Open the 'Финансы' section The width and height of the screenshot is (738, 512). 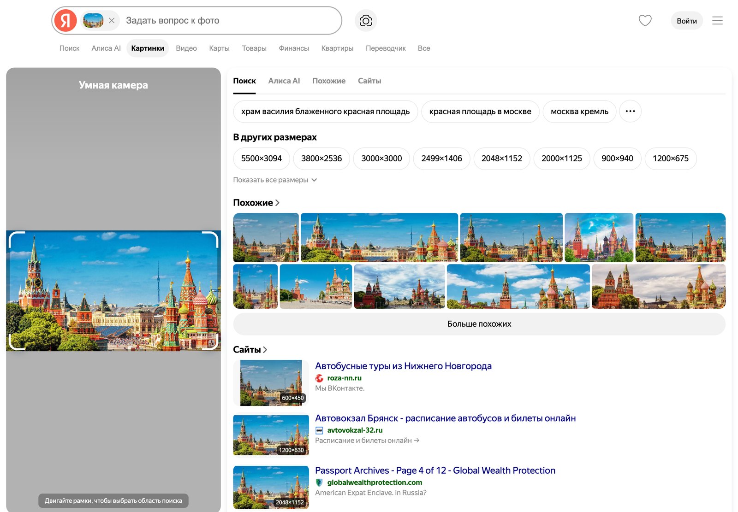pyautogui.click(x=294, y=48)
